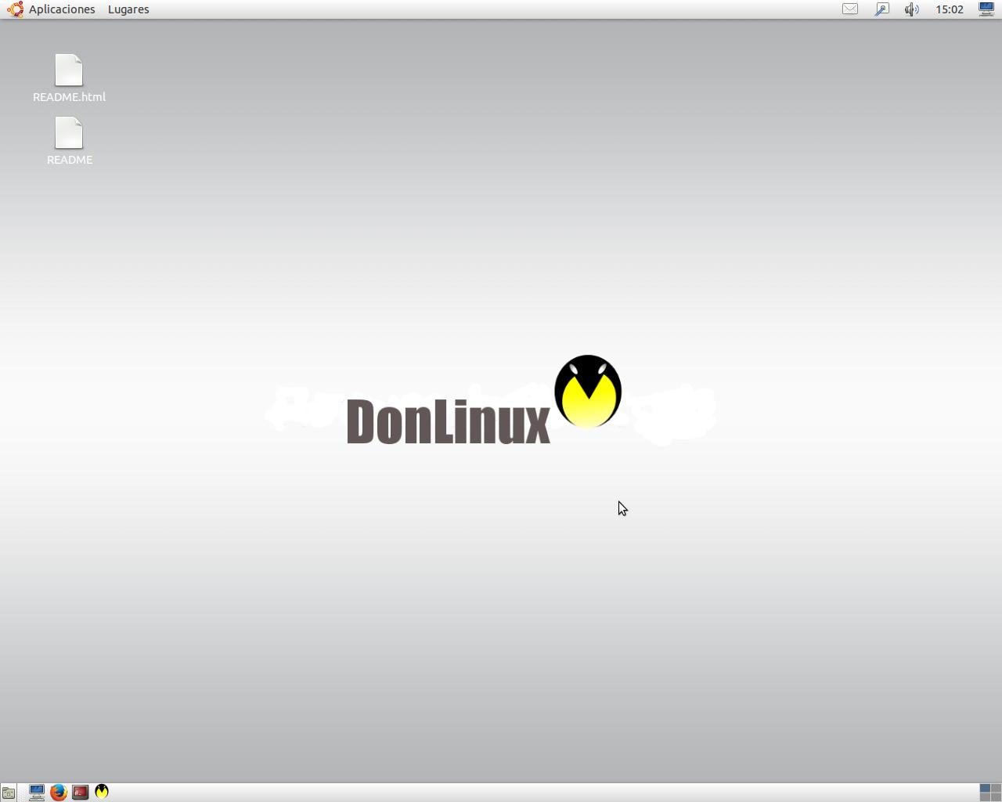
Task: Select the README.html desktop file
Action: coord(69,78)
